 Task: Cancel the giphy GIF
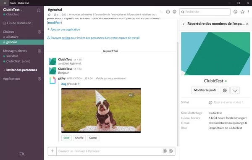coord(93,138)
